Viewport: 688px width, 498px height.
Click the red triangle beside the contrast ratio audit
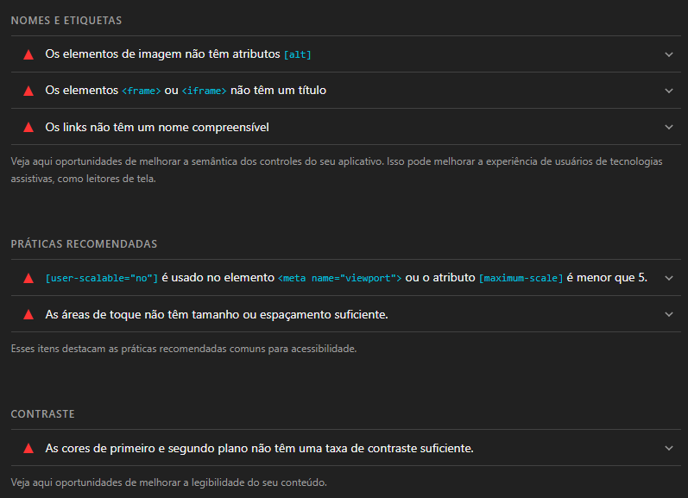(28, 448)
